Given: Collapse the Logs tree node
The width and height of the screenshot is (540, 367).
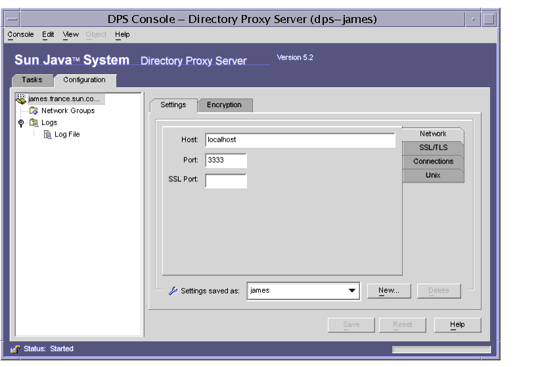Looking at the screenshot, I should click(x=21, y=123).
